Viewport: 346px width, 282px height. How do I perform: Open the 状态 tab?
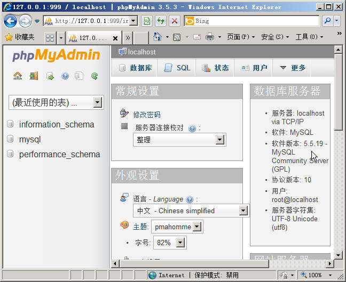pyautogui.click(x=215, y=68)
